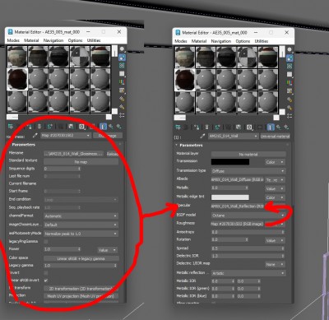
Task: Open Navigation menu in the Universal material editor
Action: [221, 41]
